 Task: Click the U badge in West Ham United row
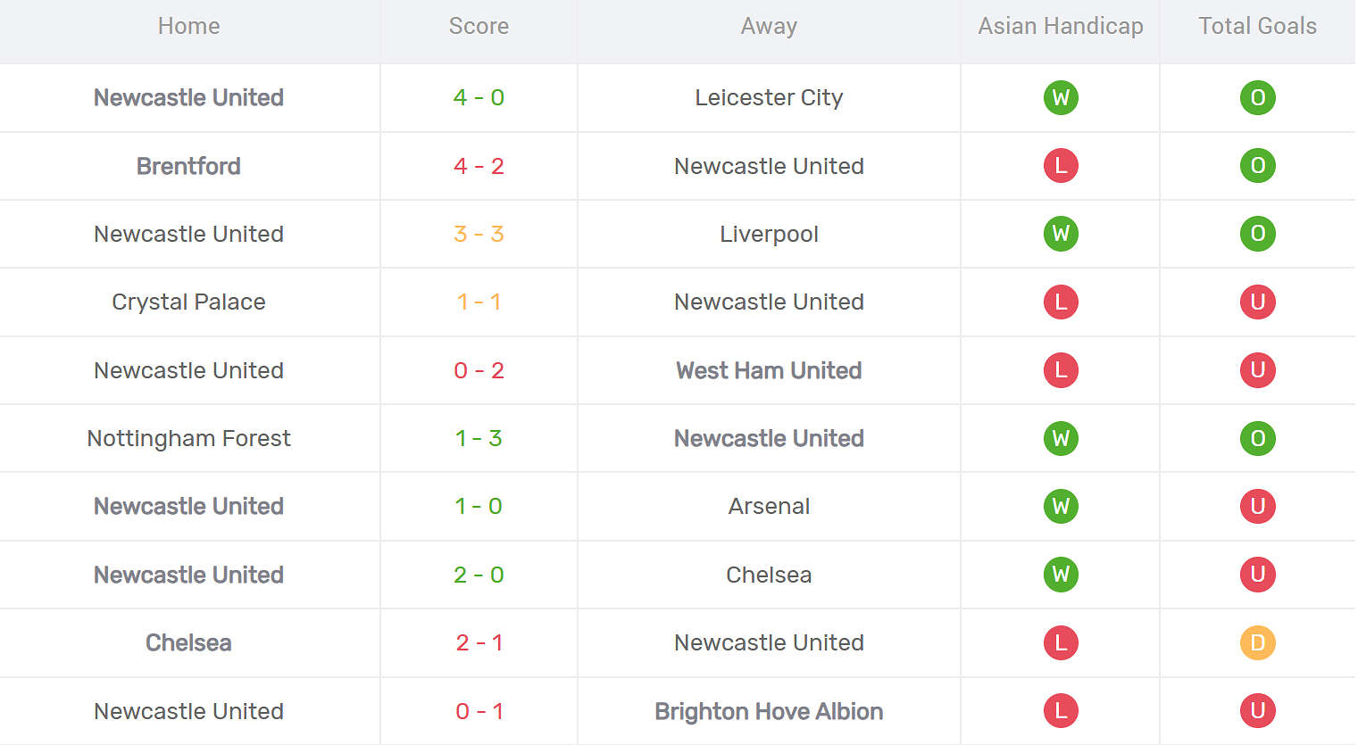pos(1257,370)
